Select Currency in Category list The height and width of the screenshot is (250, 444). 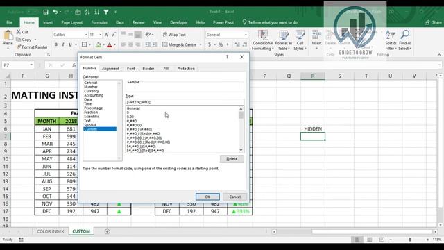click(x=92, y=91)
